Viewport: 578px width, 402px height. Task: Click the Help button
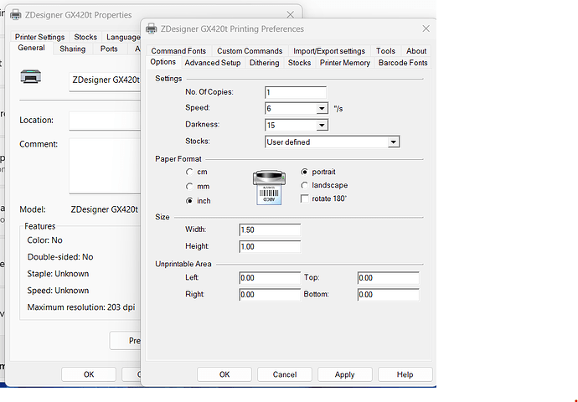coord(405,374)
